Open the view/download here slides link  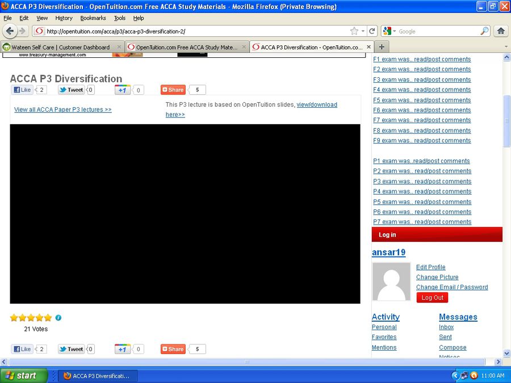[x=317, y=104]
